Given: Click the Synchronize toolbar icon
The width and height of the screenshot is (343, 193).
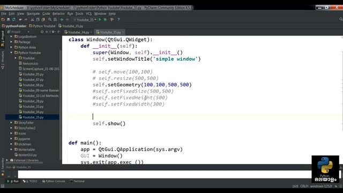Looking at the screenshot, I should [14, 19].
